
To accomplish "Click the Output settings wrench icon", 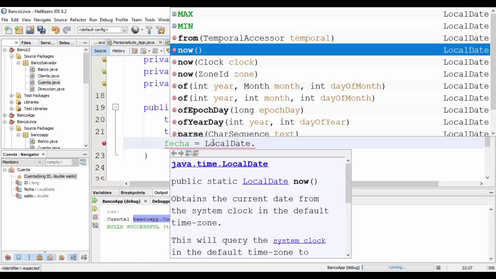I will tap(95, 225).
